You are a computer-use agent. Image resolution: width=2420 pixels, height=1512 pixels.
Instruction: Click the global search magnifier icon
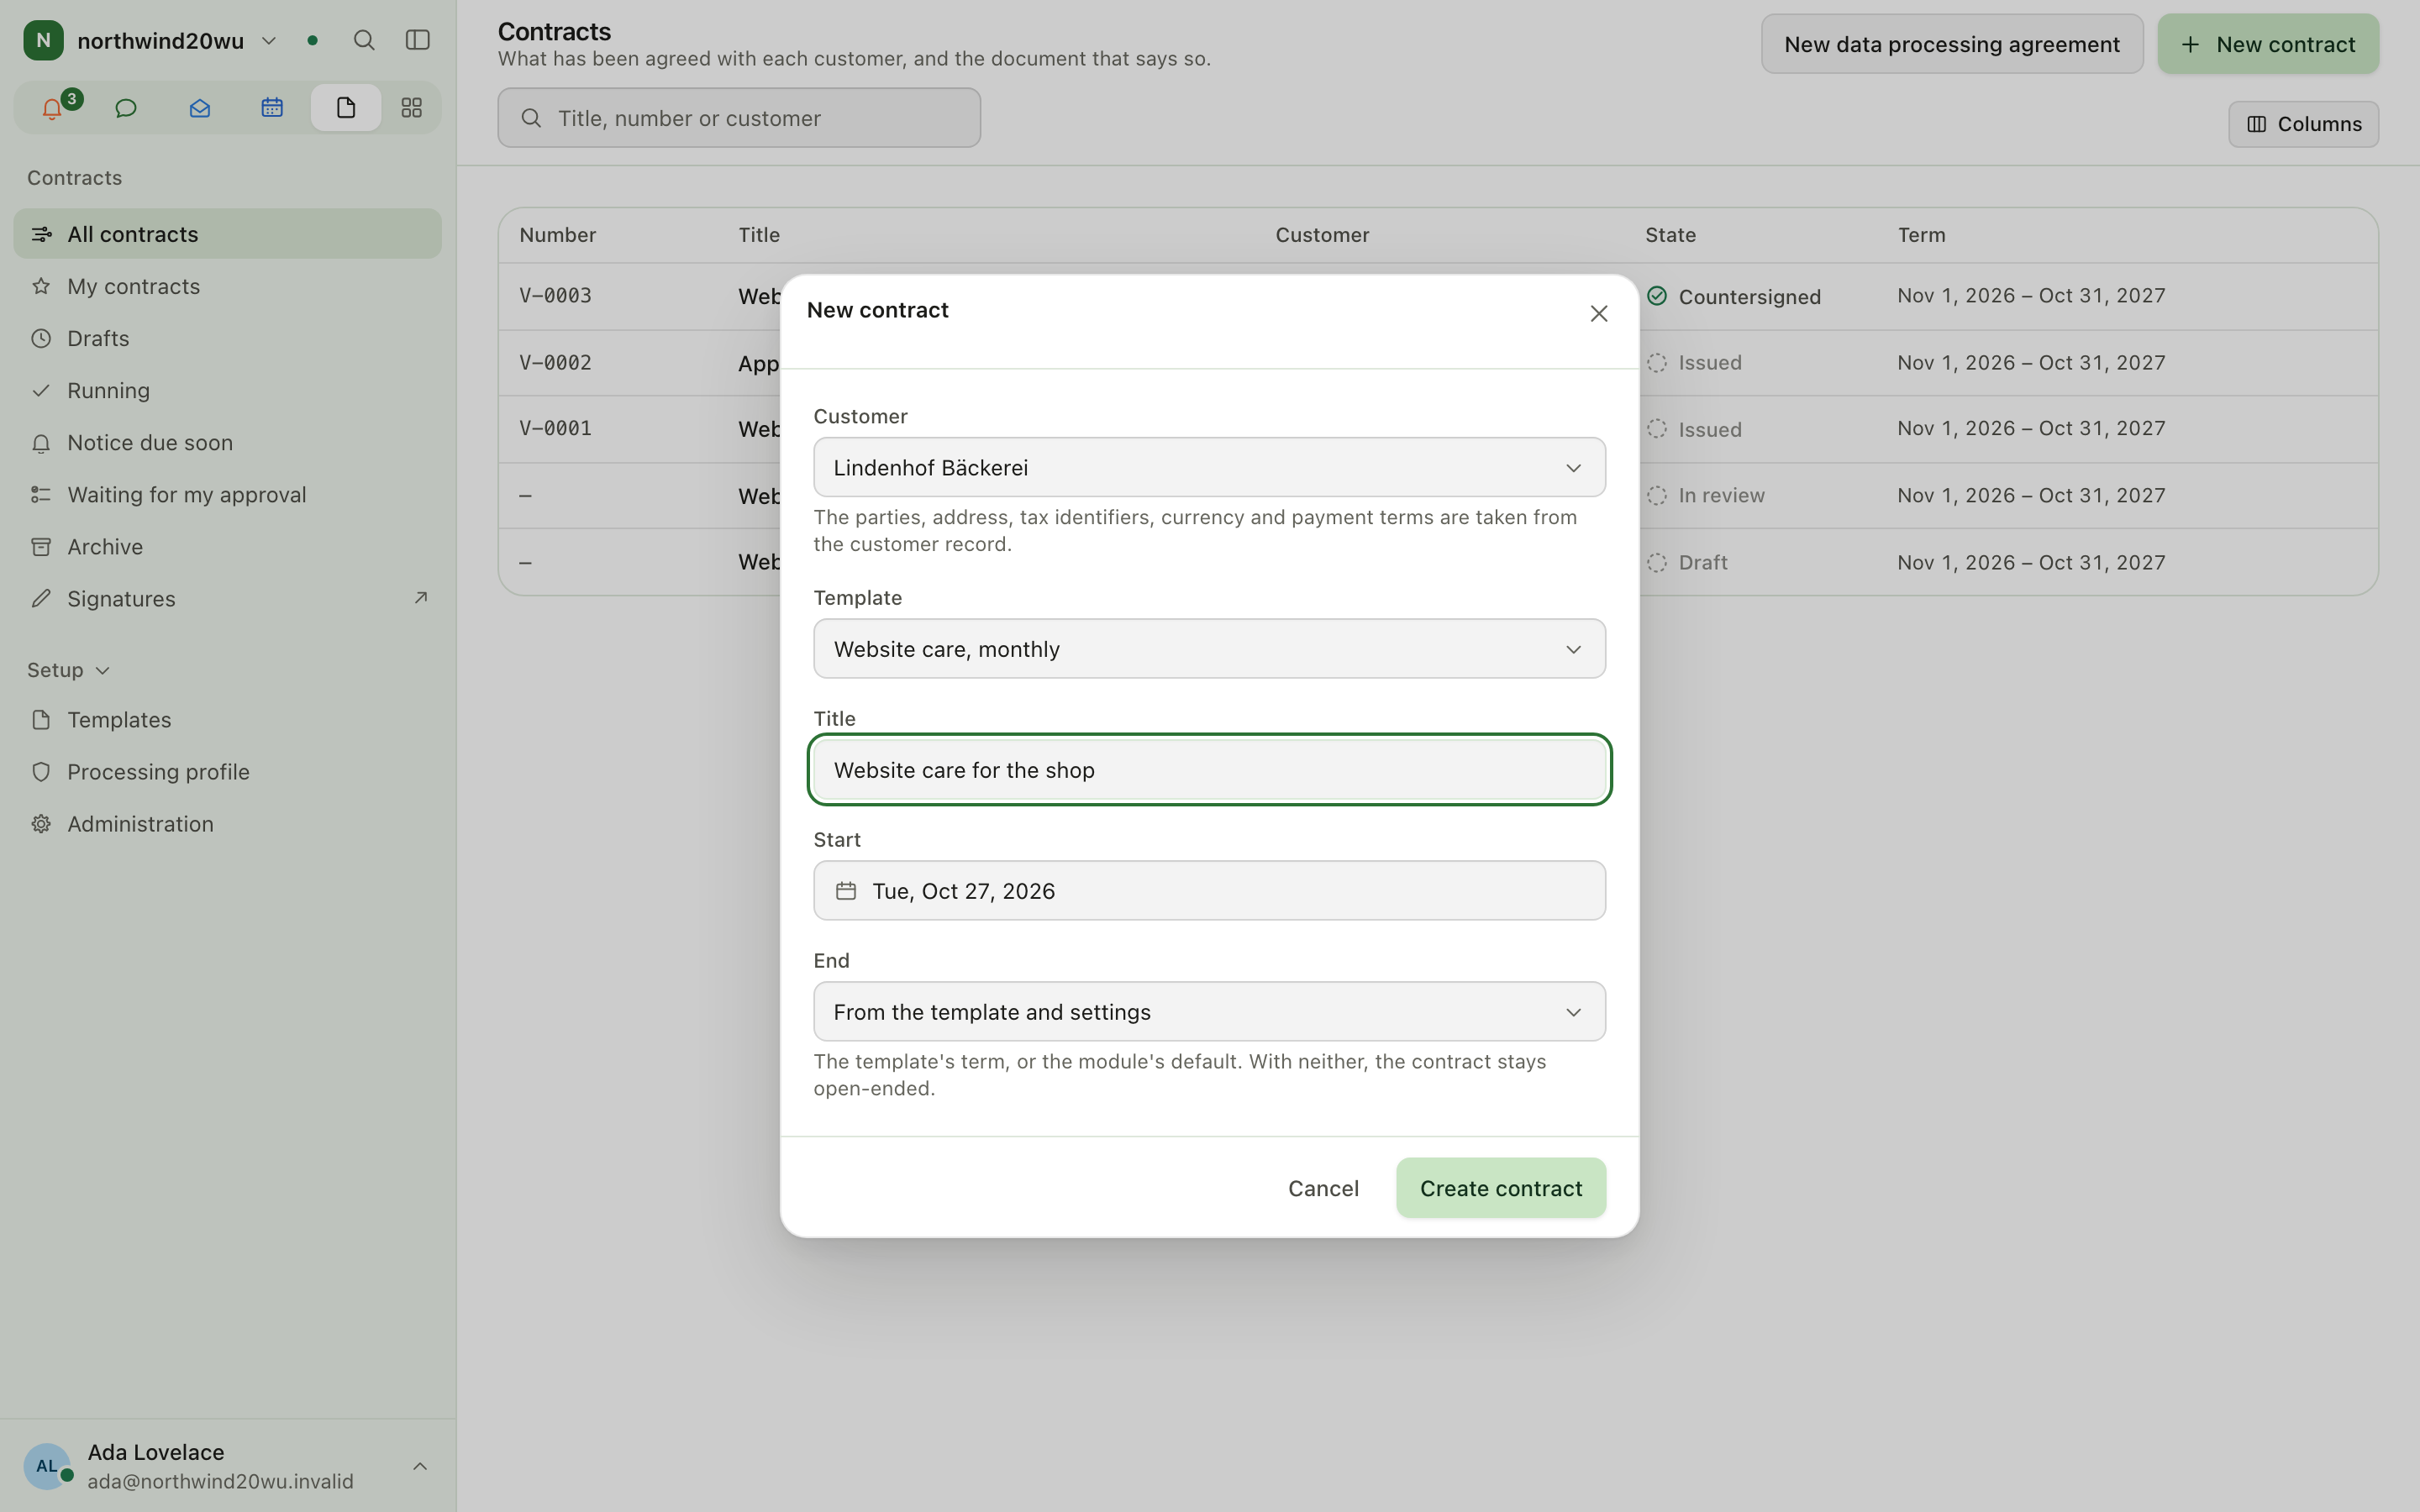[x=364, y=40]
